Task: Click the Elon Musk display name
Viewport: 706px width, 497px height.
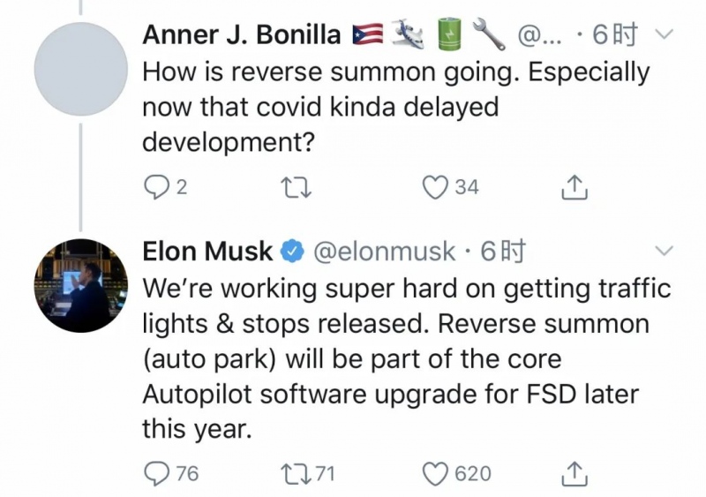Action: (207, 252)
